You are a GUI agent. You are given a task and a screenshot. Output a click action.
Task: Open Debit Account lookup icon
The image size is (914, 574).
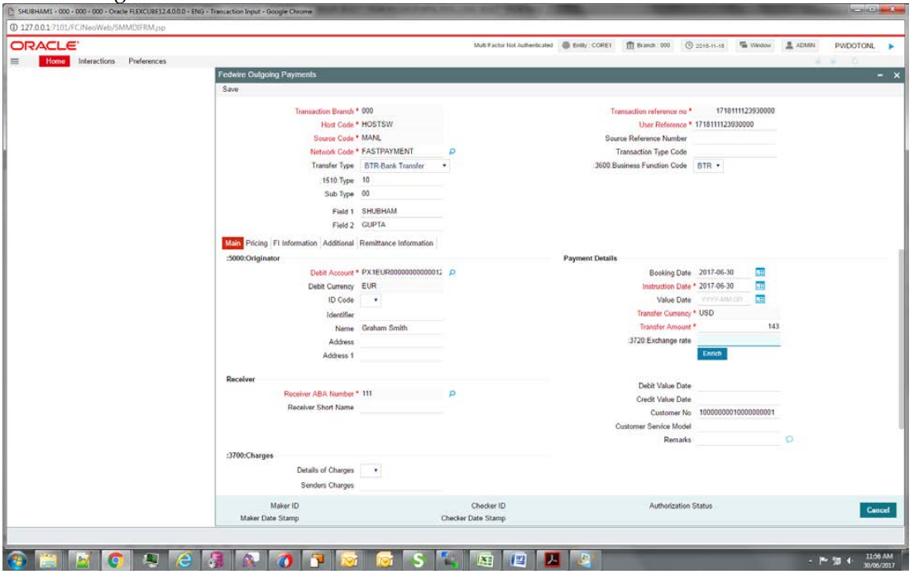tap(452, 273)
